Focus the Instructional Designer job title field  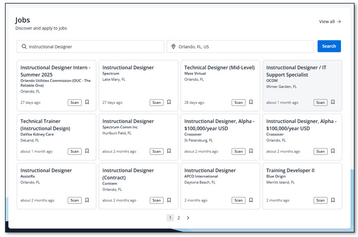pyautogui.click(x=91, y=47)
